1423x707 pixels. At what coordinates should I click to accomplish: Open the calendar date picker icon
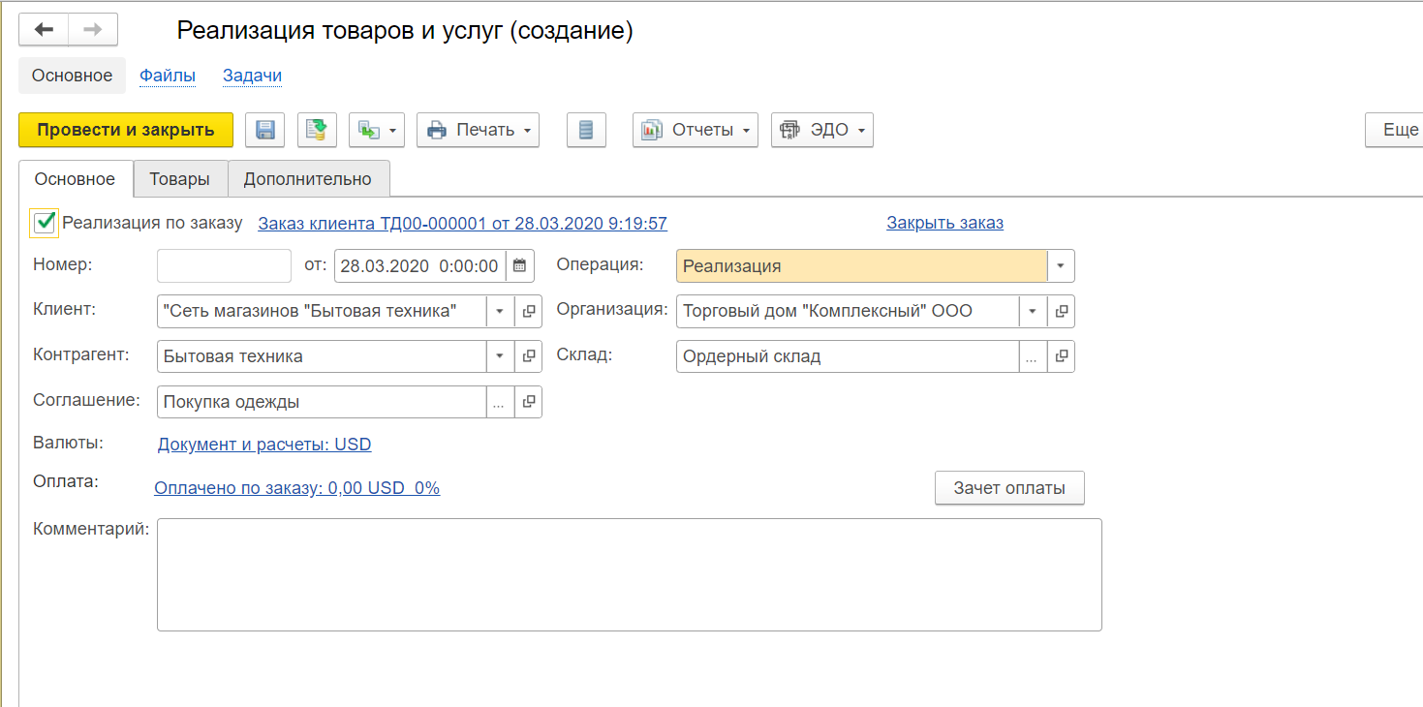519,265
